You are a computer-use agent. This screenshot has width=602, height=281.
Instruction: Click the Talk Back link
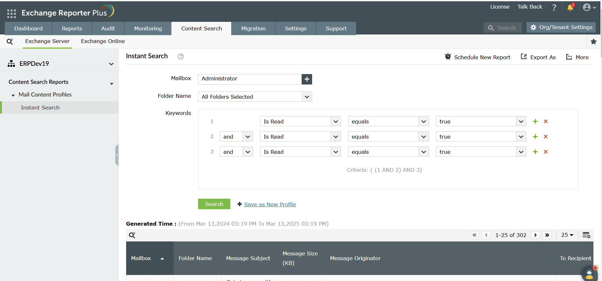point(530,7)
